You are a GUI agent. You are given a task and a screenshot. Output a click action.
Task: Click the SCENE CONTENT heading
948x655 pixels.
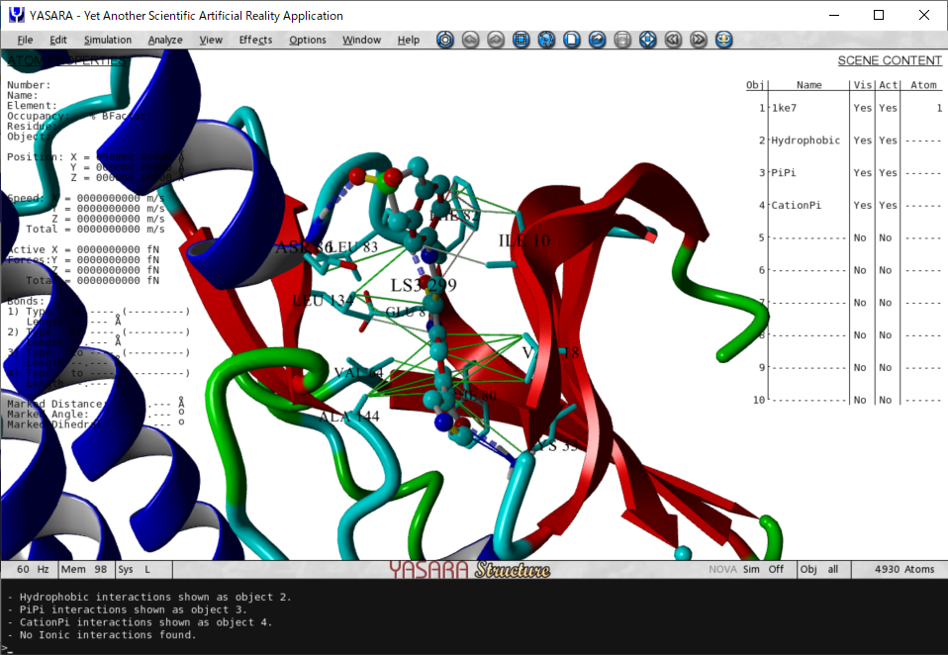pyautogui.click(x=890, y=59)
